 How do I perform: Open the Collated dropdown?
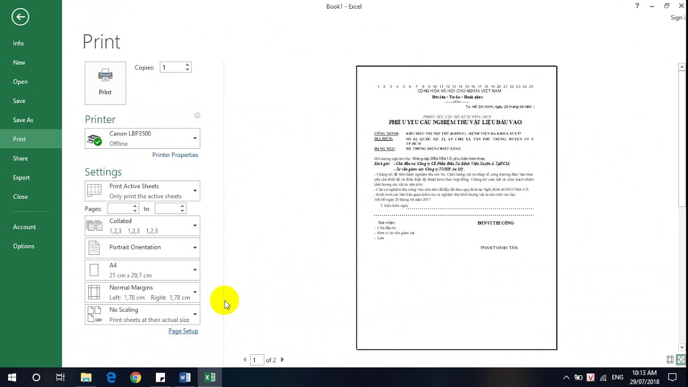(x=142, y=226)
